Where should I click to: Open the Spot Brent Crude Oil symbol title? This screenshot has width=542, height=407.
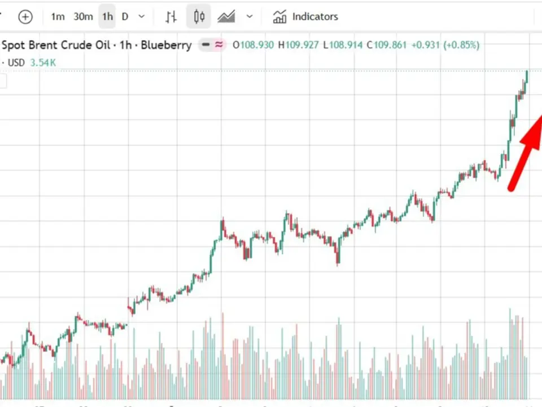[x=56, y=45]
